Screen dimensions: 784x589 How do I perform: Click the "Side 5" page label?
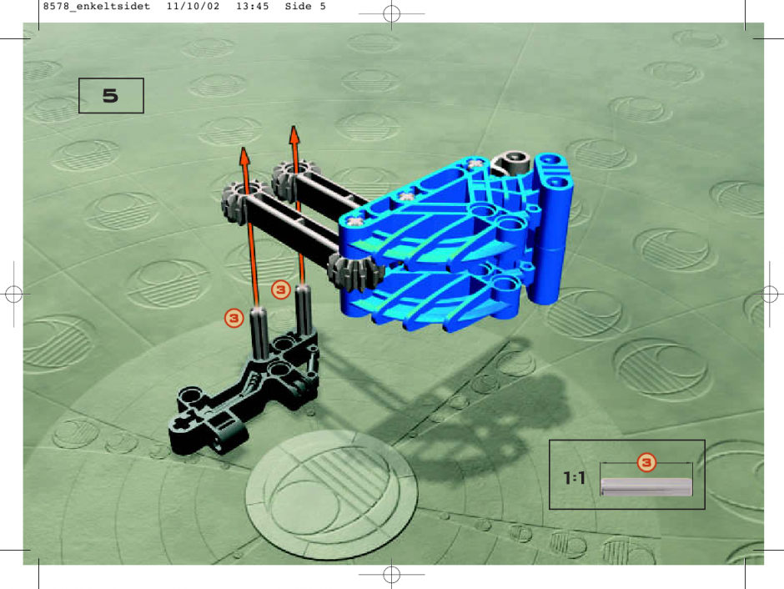click(x=305, y=7)
